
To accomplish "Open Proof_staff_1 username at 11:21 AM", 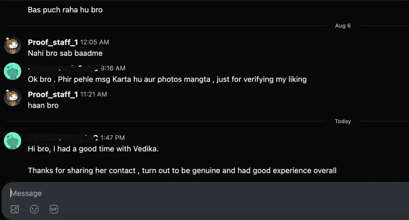I will pyautogui.click(x=53, y=94).
